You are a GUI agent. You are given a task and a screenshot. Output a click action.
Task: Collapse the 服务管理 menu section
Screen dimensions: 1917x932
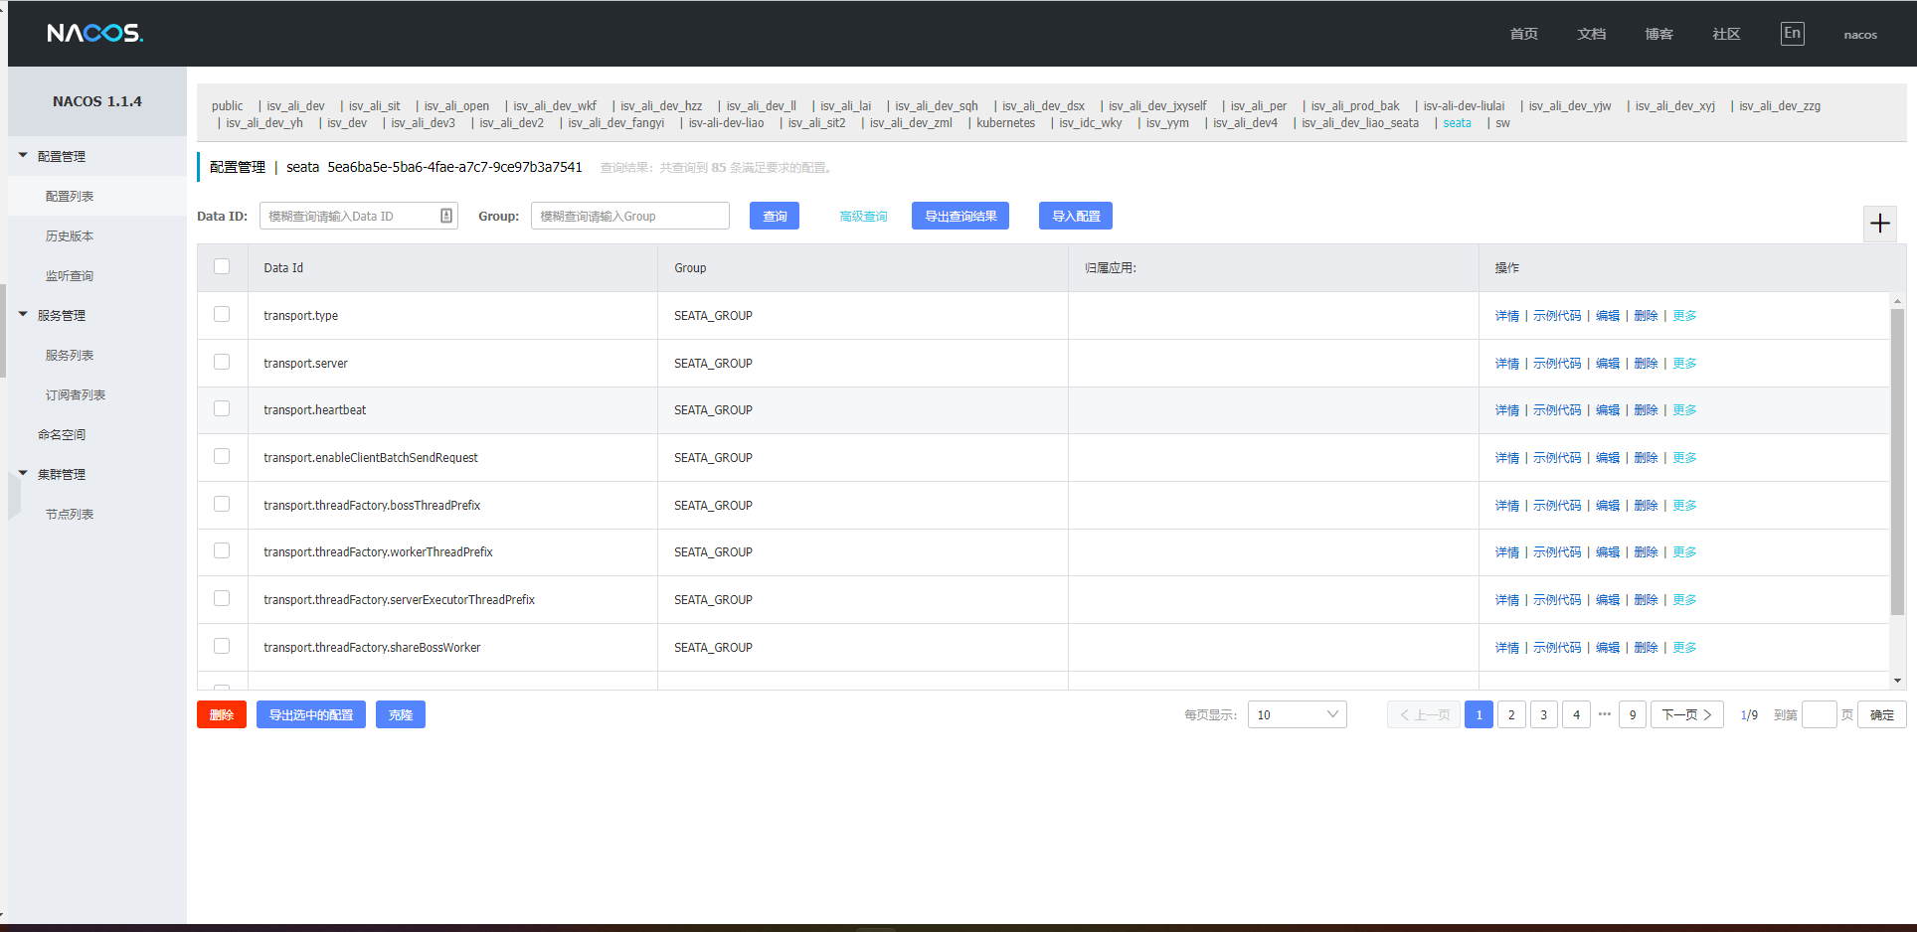24,315
